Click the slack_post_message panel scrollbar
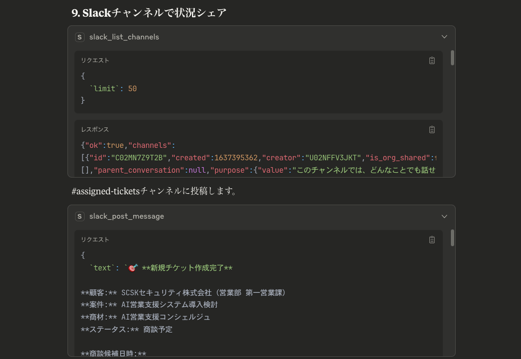 [x=452, y=238]
